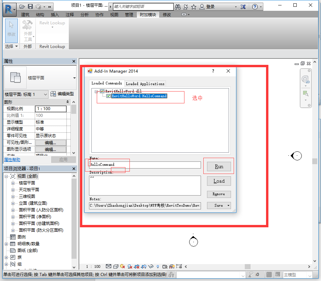This screenshot has width=321, height=281.
Task: Toggle the RevitHelloWord.HelloCommand checkbox
Action: (109, 96)
